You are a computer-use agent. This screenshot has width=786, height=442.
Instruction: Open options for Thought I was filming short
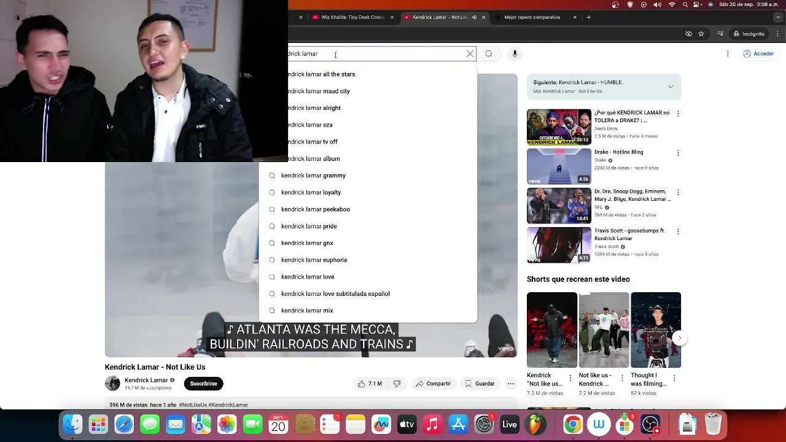pyautogui.click(x=674, y=379)
